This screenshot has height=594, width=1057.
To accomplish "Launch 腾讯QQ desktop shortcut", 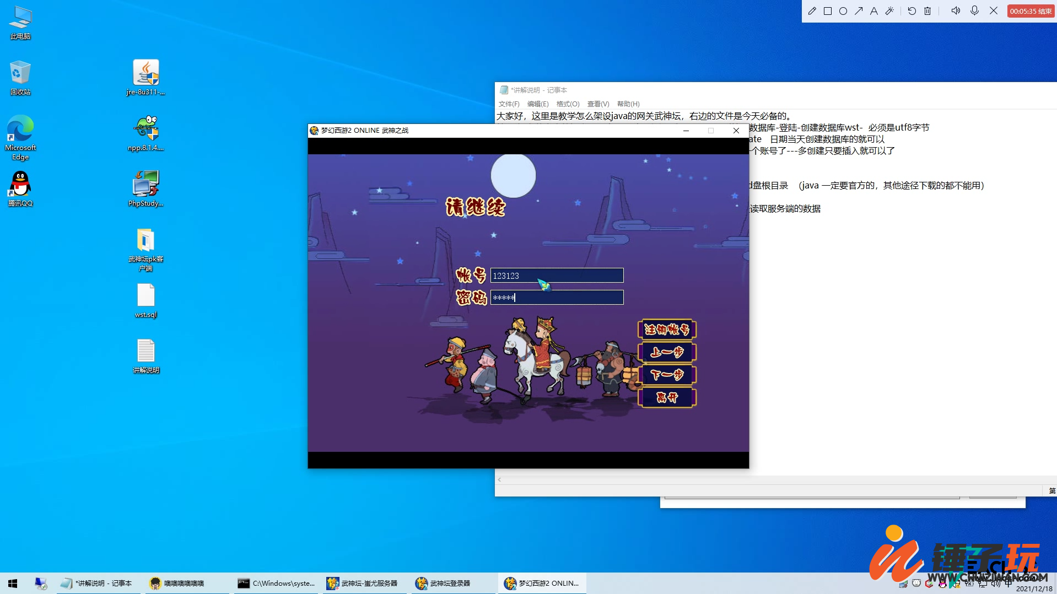I will tap(20, 189).
